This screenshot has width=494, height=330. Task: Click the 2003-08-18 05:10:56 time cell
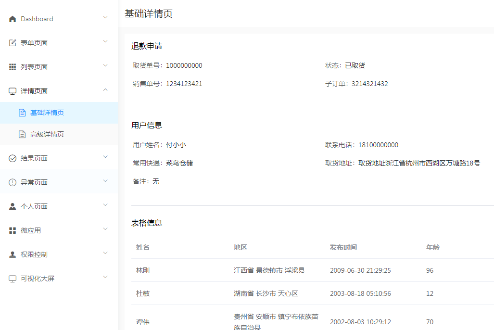coord(360,293)
